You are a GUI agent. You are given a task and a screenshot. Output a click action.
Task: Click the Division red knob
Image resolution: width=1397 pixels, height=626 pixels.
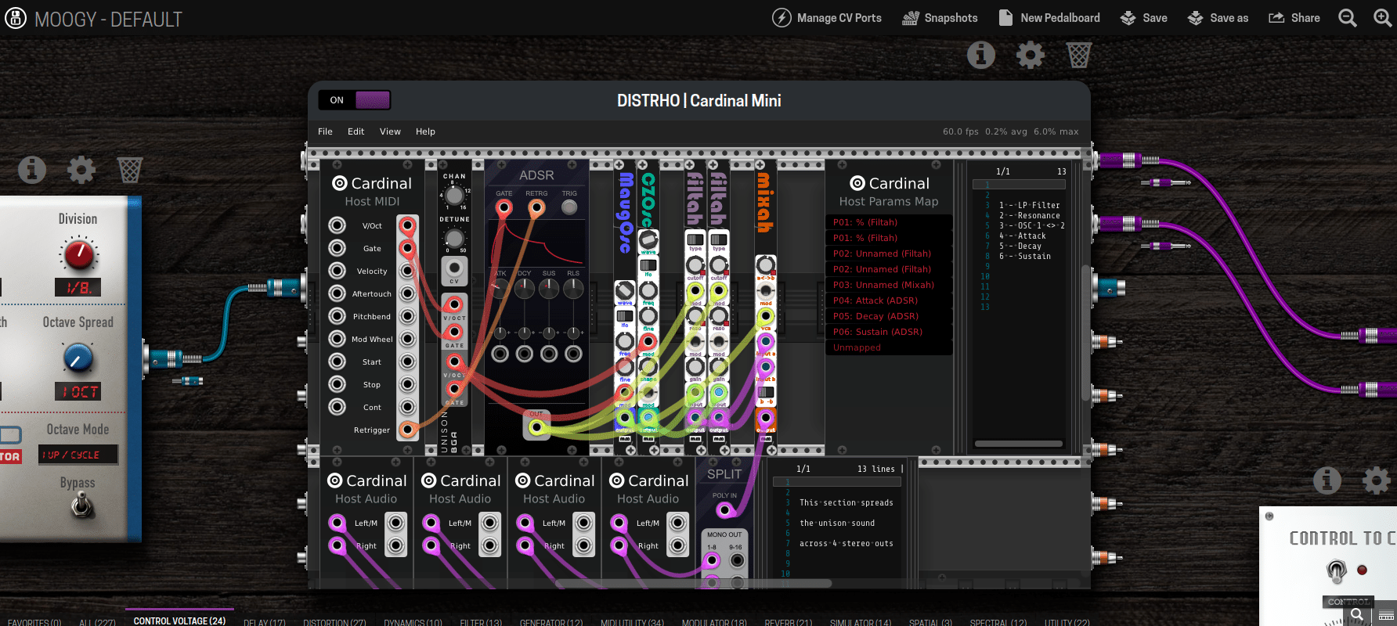coord(78,255)
